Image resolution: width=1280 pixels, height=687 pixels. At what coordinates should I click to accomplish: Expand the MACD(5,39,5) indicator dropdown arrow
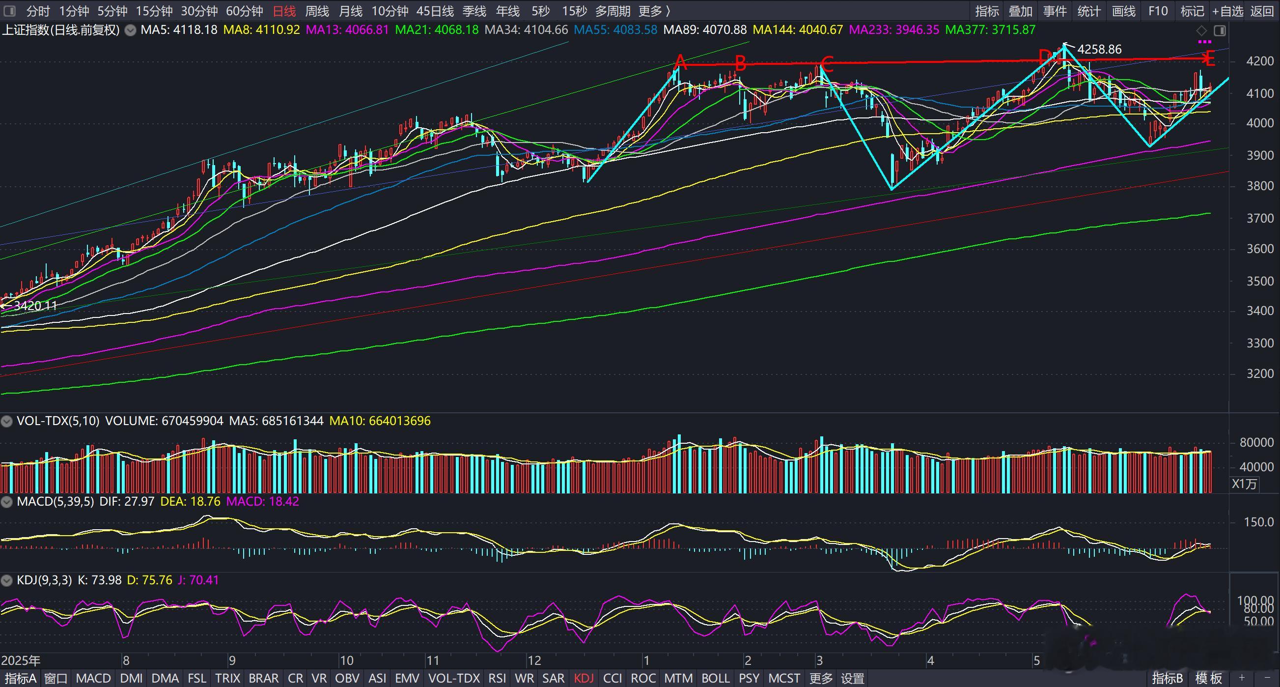(6, 502)
